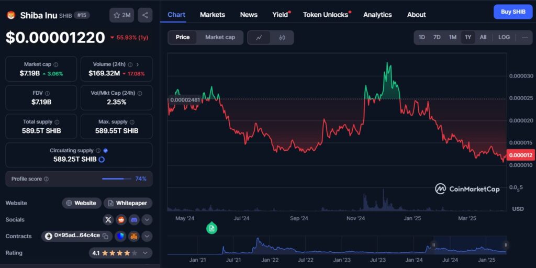Switch to line chart view

coord(259,38)
